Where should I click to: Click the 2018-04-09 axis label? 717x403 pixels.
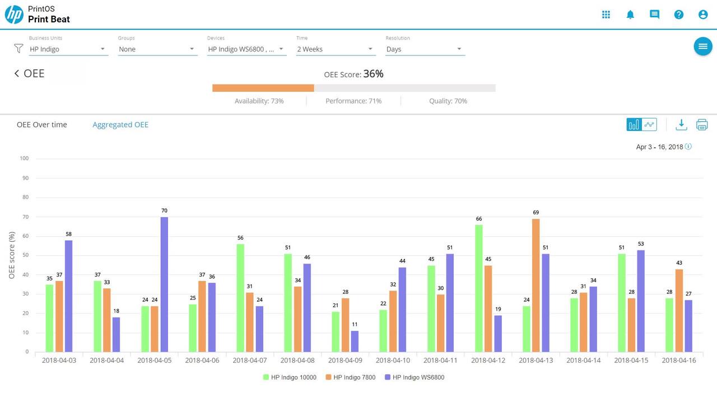[x=345, y=360]
